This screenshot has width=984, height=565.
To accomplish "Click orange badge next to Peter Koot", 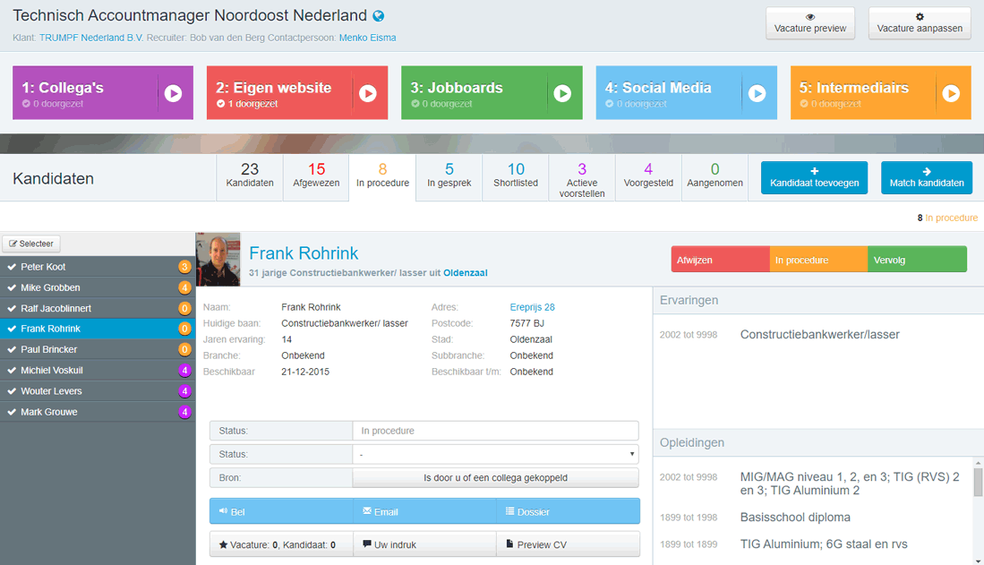I will pos(184,267).
